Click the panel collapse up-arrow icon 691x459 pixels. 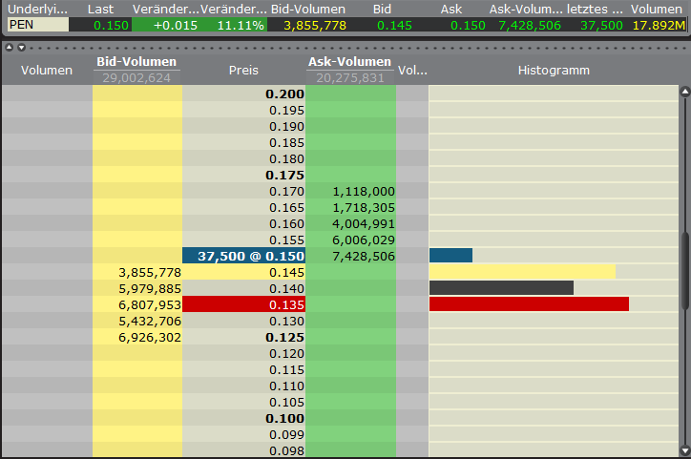9,47
